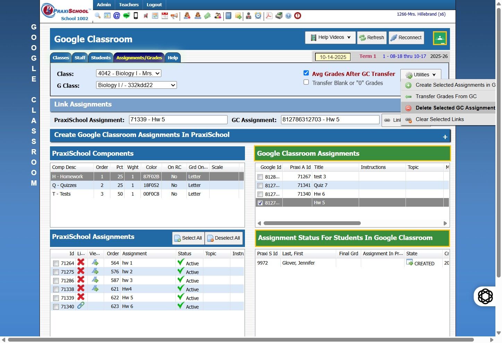Image resolution: width=502 pixels, height=343 pixels.
Task: Click the Refresh button
Action: point(371,37)
